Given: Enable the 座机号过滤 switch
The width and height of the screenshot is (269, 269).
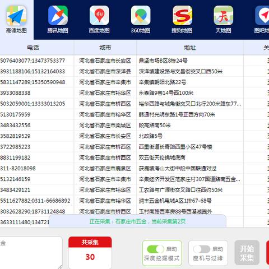Looking at the screenshot, I should pyautogui.click(x=202, y=249).
